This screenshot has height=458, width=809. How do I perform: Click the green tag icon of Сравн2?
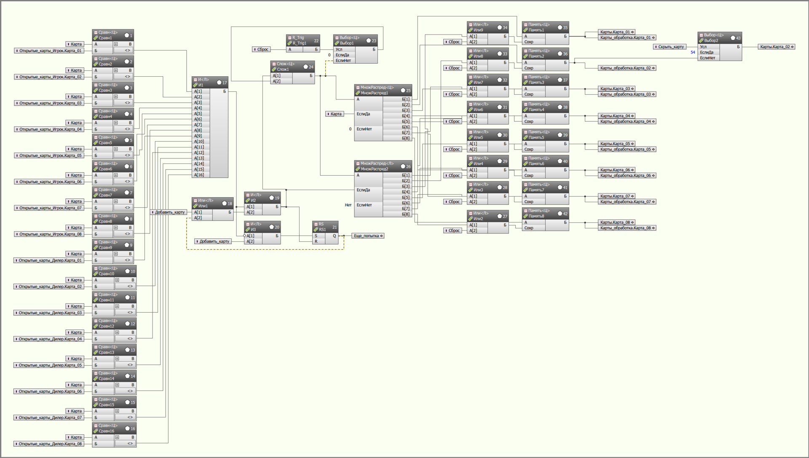[96, 64]
